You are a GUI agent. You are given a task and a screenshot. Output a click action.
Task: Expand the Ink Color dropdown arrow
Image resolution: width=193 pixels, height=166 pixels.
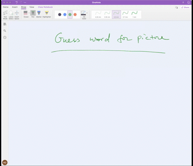click(x=87, y=13)
